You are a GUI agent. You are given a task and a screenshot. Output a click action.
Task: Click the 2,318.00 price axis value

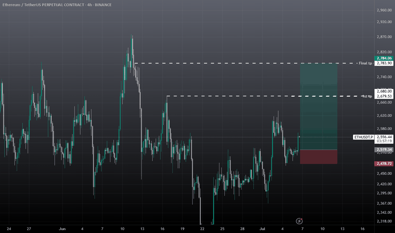point(384,222)
